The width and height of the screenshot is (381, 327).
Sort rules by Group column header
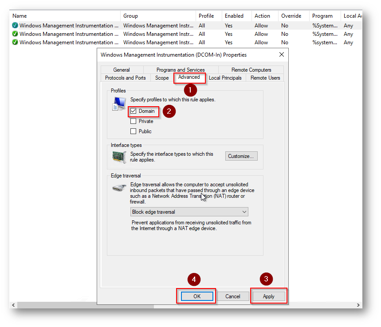coord(158,16)
